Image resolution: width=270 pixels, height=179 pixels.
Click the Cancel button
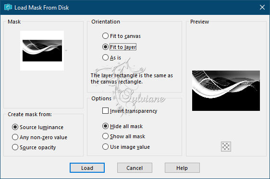click(x=135, y=168)
